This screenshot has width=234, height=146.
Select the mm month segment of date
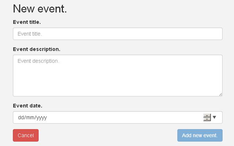coord(30,118)
